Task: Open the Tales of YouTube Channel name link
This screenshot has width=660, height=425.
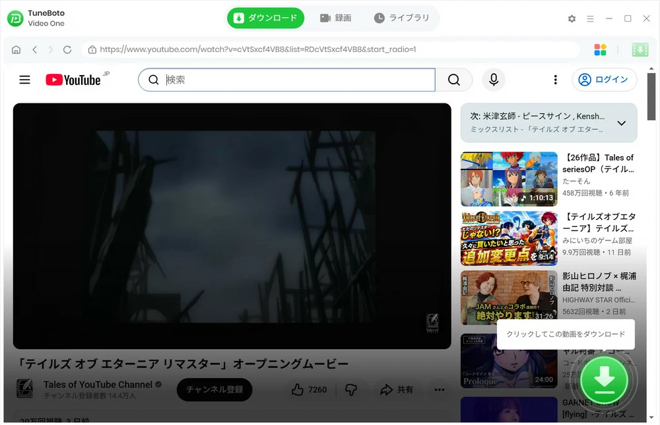Action: point(98,385)
